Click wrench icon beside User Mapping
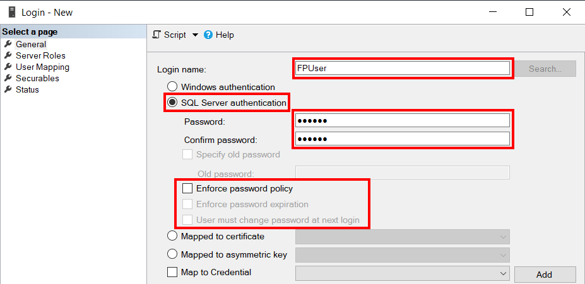The width and height of the screenshot is (585, 284). click(x=8, y=67)
